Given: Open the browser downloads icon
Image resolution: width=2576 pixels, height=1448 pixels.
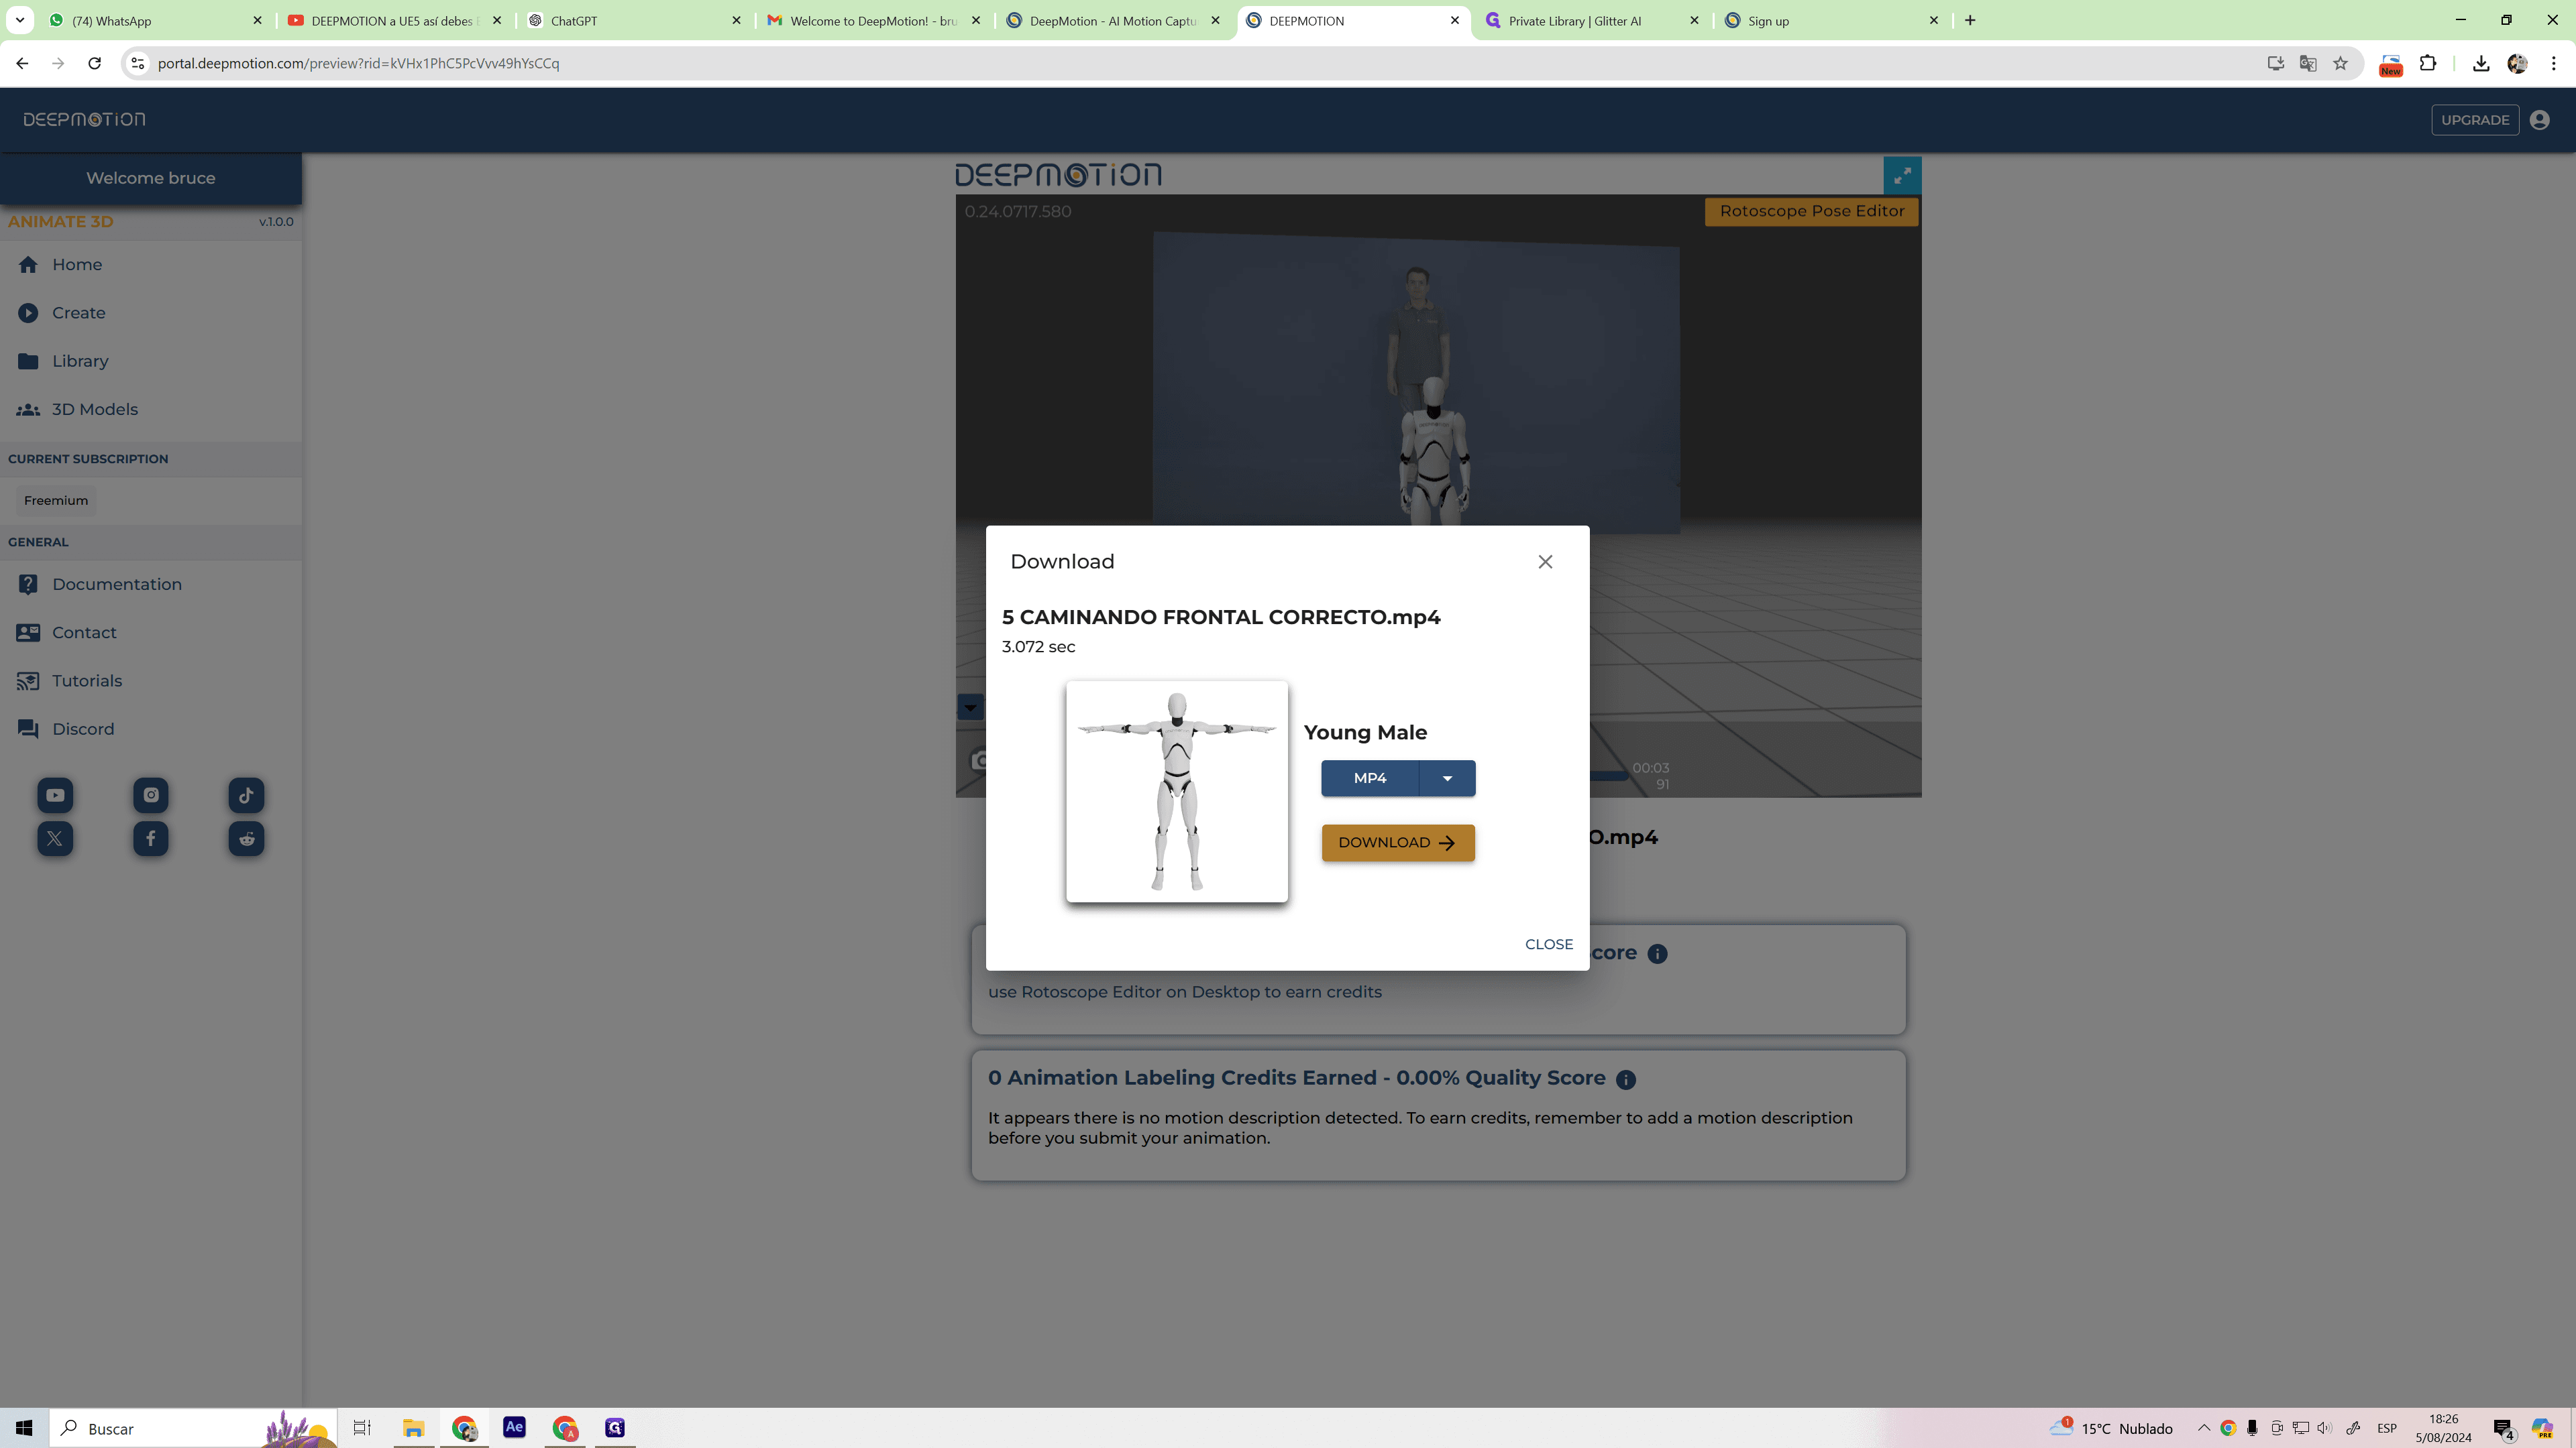Looking at the screenshot, I should pos(2481,64).
